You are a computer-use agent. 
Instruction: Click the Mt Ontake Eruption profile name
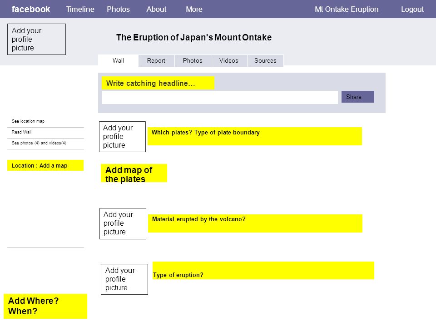347,9
